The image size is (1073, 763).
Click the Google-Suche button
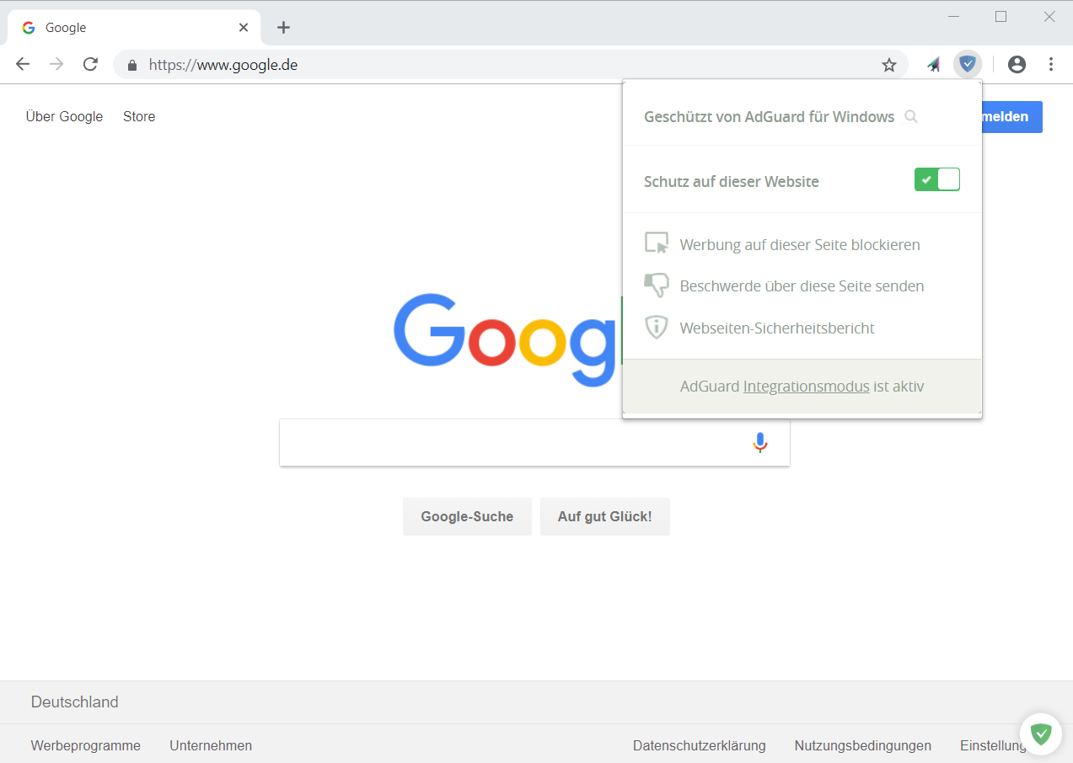tap(467, 516)
